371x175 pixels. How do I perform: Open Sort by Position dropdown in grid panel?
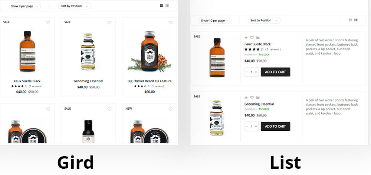tap(75, 6)
